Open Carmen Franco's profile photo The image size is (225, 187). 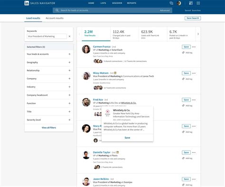coord(86,49)
